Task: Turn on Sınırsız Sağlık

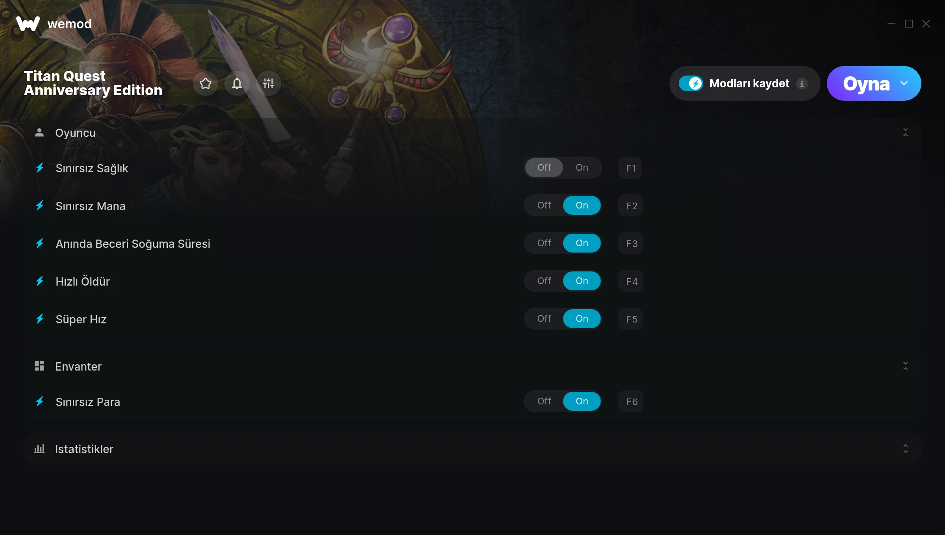Action: pyautogui.click(x=582, y=168)
